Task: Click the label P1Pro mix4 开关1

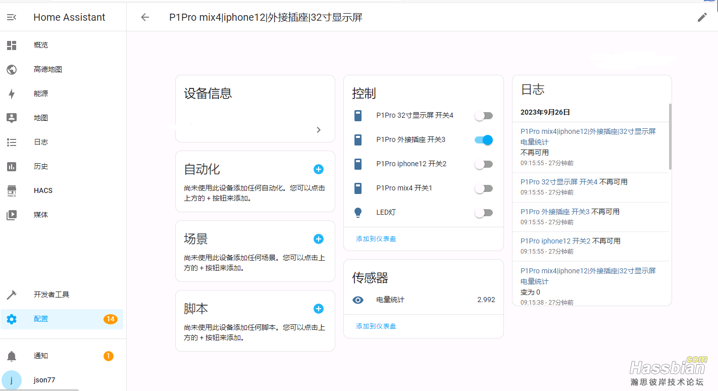Action: [x=404, y=188]
